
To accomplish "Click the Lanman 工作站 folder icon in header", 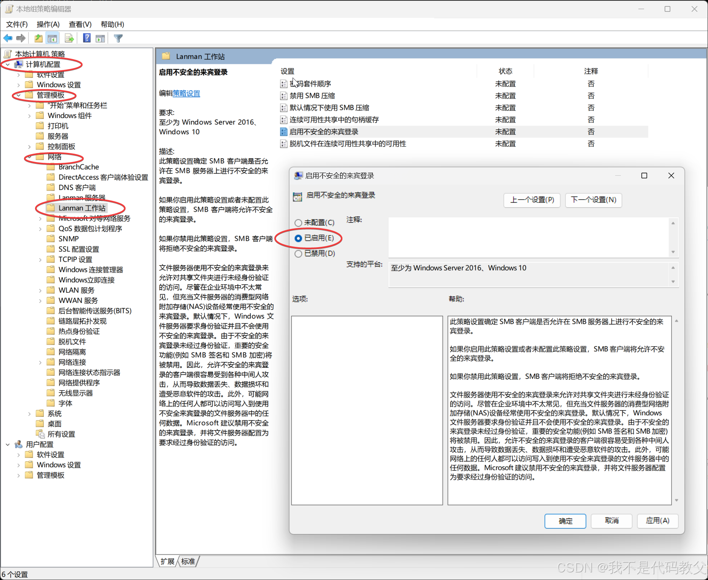I will click(x=166, y=56).
